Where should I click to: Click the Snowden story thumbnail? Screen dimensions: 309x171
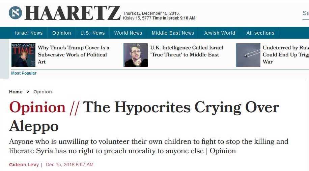click(135, 55)
